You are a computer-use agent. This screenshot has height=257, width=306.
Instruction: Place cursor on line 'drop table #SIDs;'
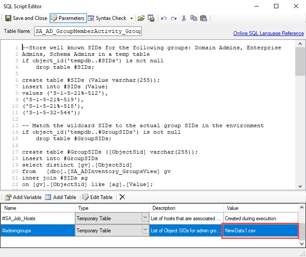coord(65,67)
